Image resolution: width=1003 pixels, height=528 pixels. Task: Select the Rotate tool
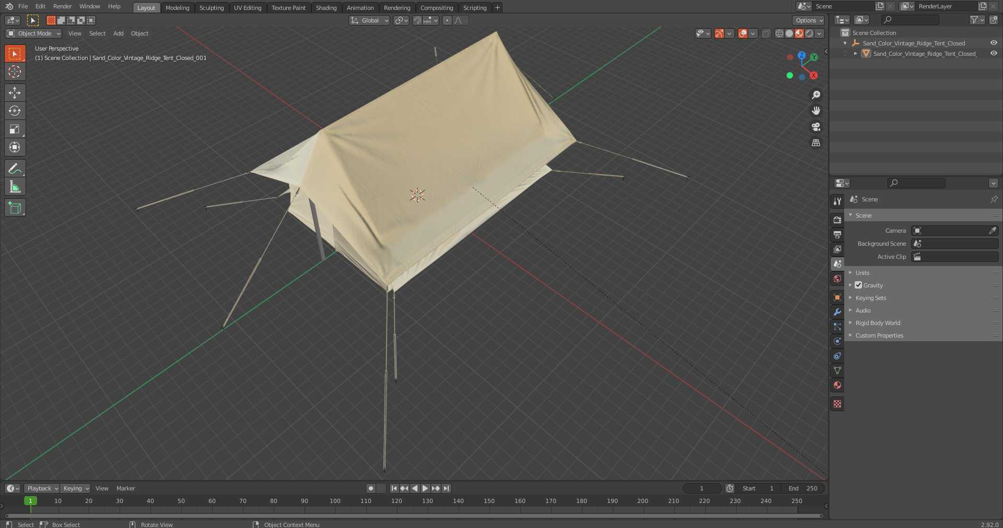(x=15, y=111)
